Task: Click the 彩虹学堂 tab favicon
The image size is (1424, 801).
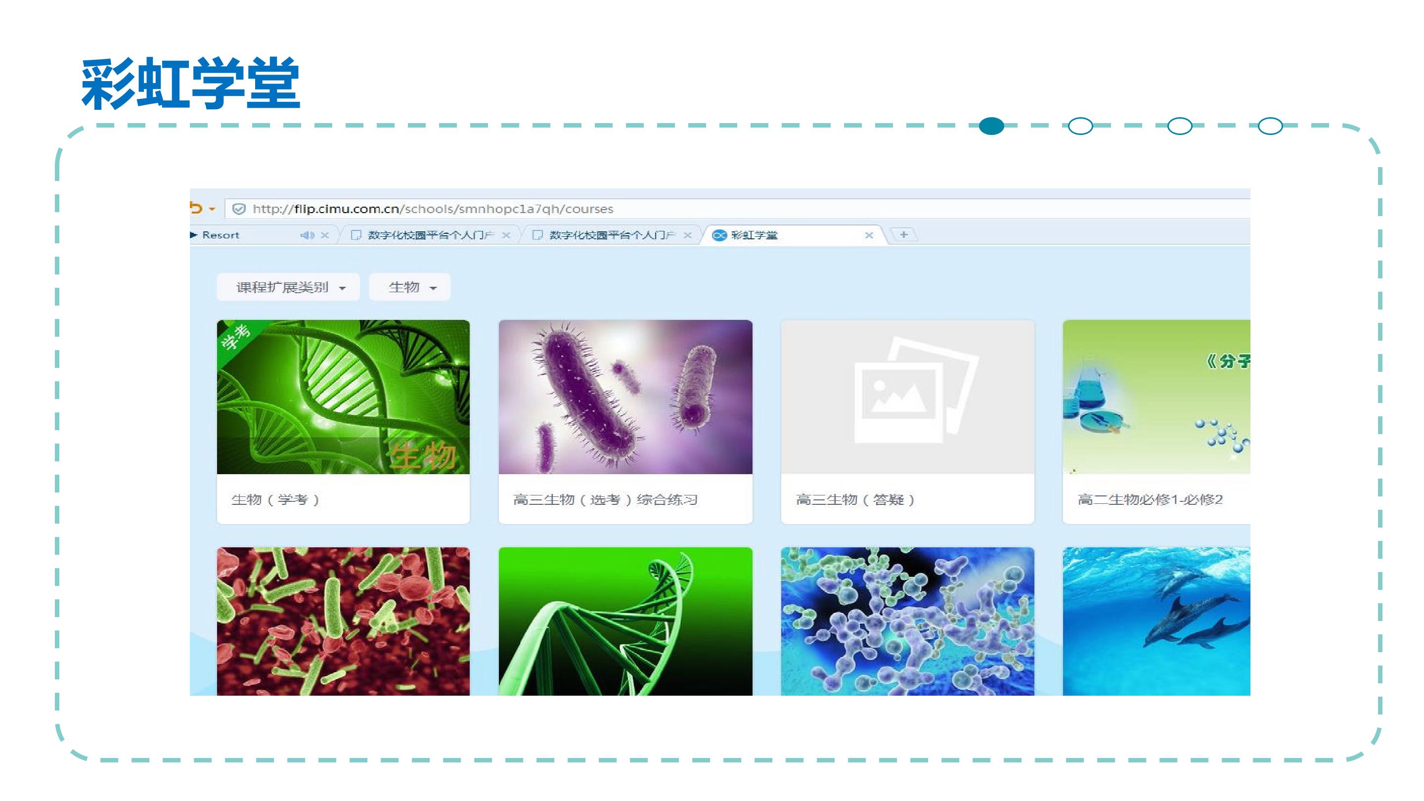Action: [719, 235]
